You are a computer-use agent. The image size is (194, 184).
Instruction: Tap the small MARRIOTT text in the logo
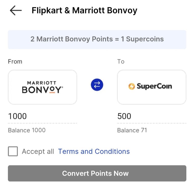[41, 83]
